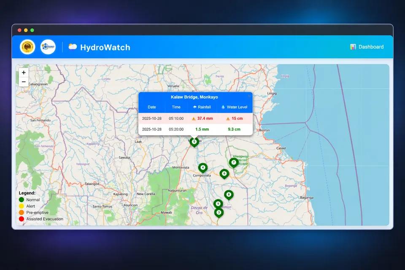Click the macOS yellow minimize button
Viewport: 405px width, 270px height.
click(x=26, y=30)
